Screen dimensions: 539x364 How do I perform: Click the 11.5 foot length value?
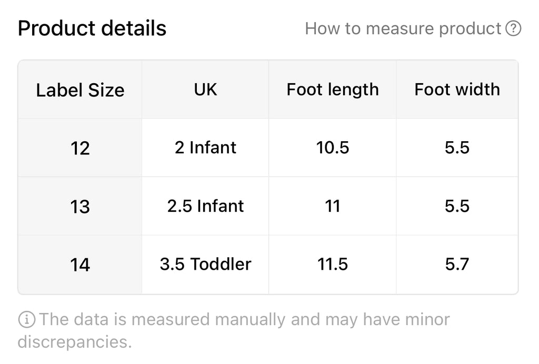333,263
